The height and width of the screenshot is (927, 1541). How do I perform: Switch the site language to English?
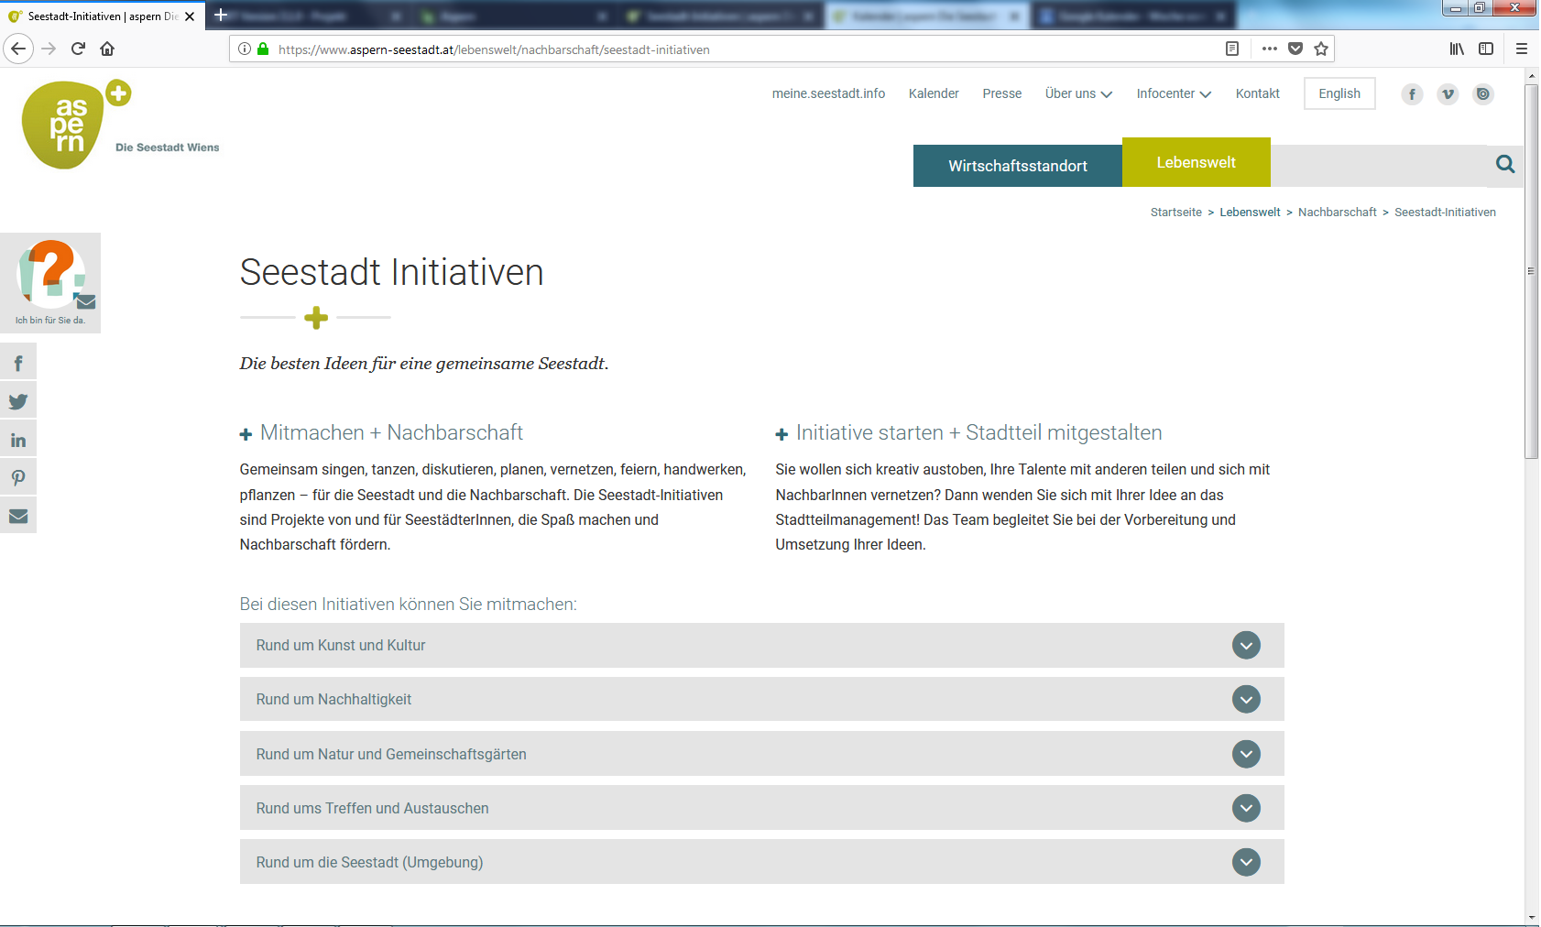click(x=1339, y=93)
